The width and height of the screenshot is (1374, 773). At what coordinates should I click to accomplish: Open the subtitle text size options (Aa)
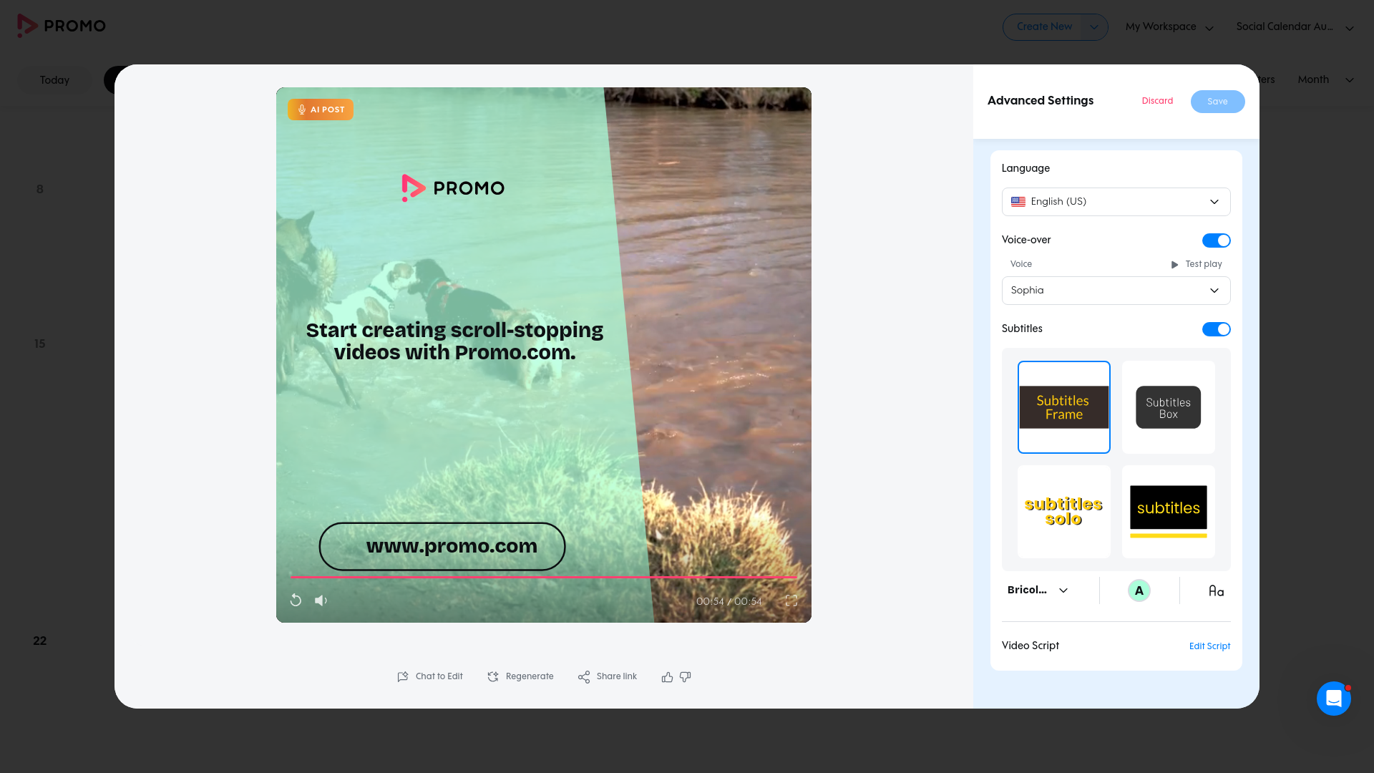pos(1217,590)
